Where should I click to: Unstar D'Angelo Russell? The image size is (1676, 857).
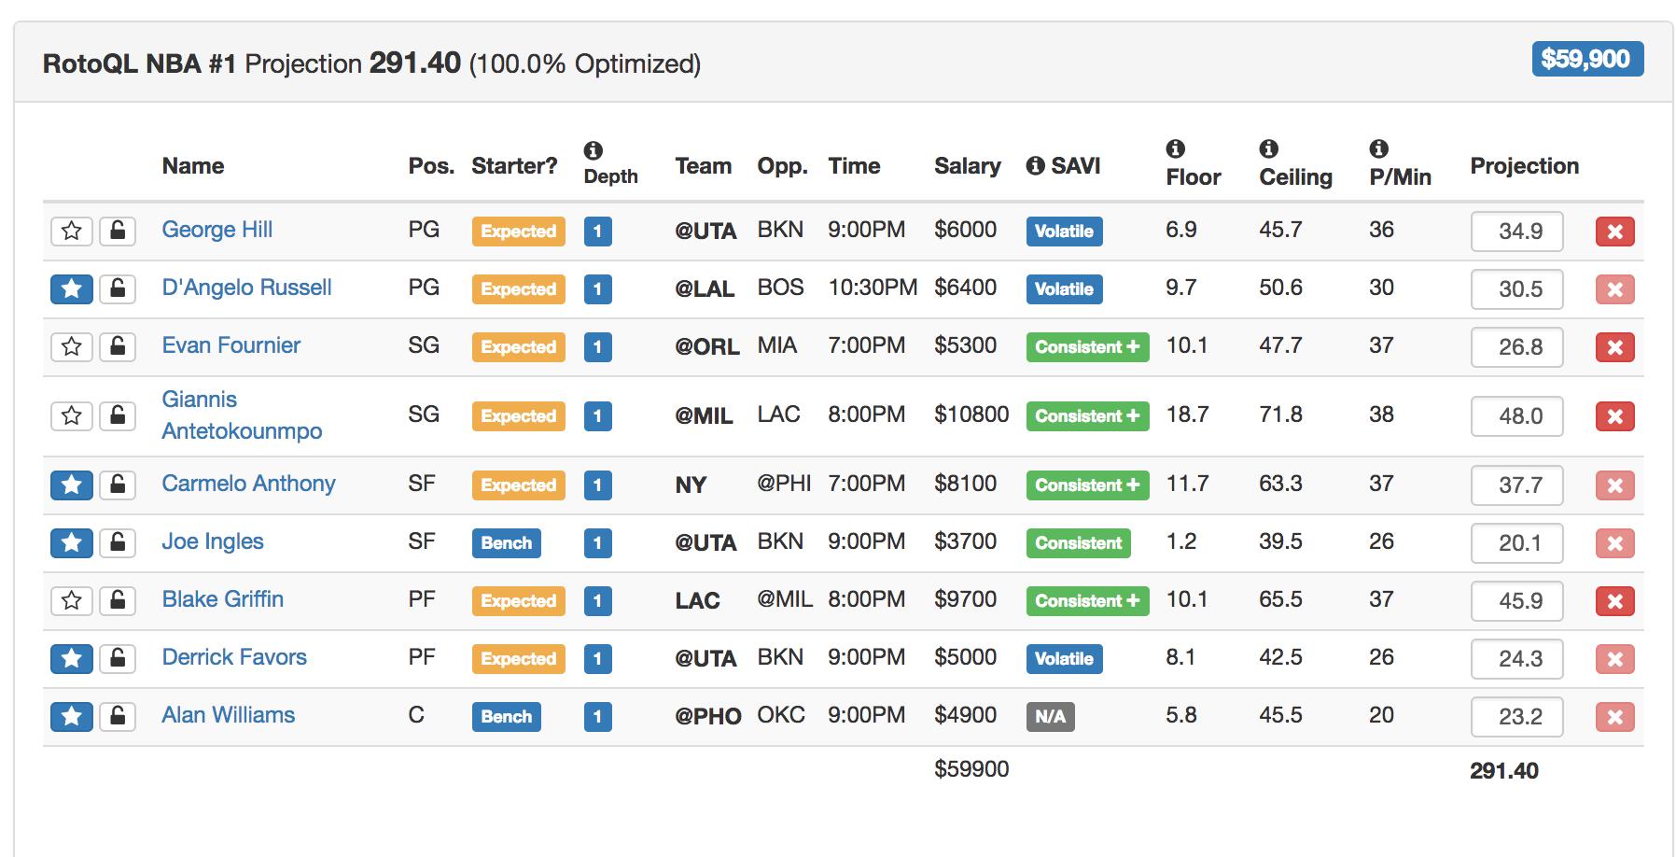coord(72,288)
